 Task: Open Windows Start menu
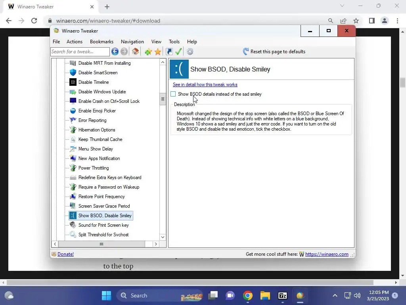coord(106,295)
